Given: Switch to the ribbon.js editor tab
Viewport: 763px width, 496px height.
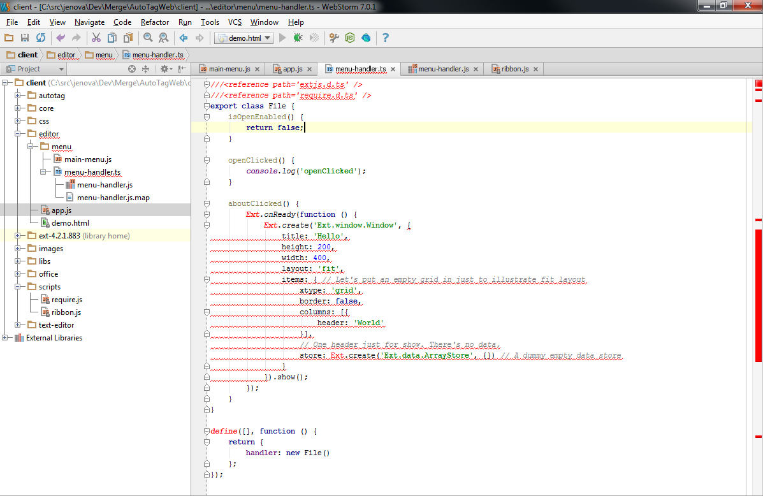Looking at the screenshot, I should (515, 69).
